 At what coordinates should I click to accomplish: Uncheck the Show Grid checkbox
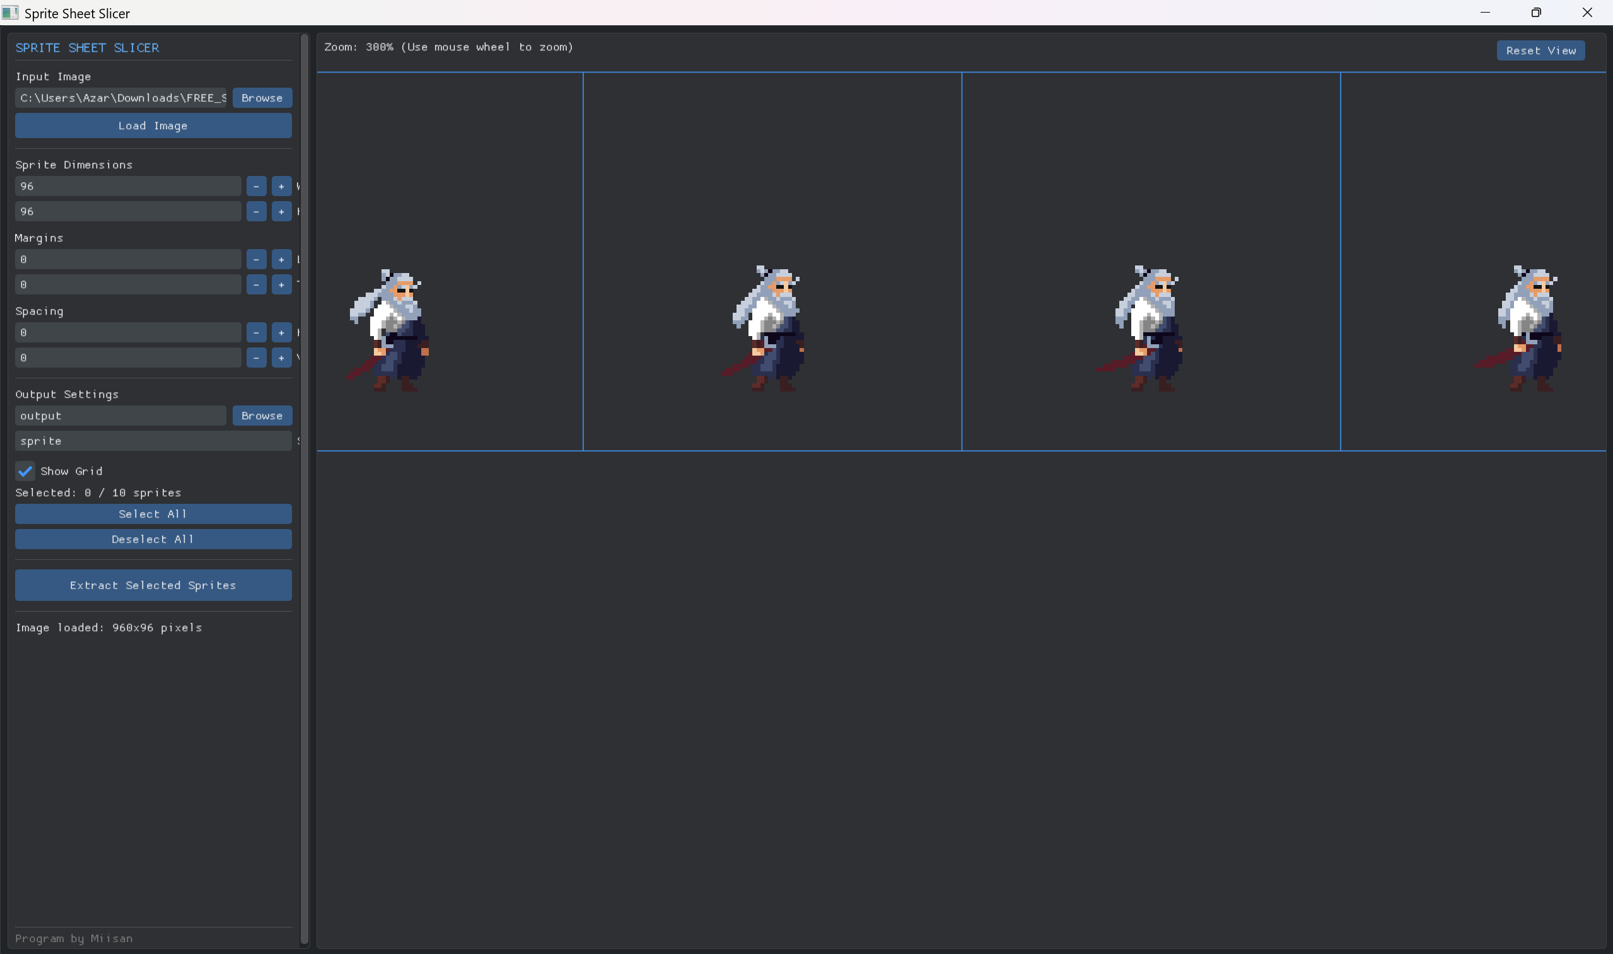[25, 471]
